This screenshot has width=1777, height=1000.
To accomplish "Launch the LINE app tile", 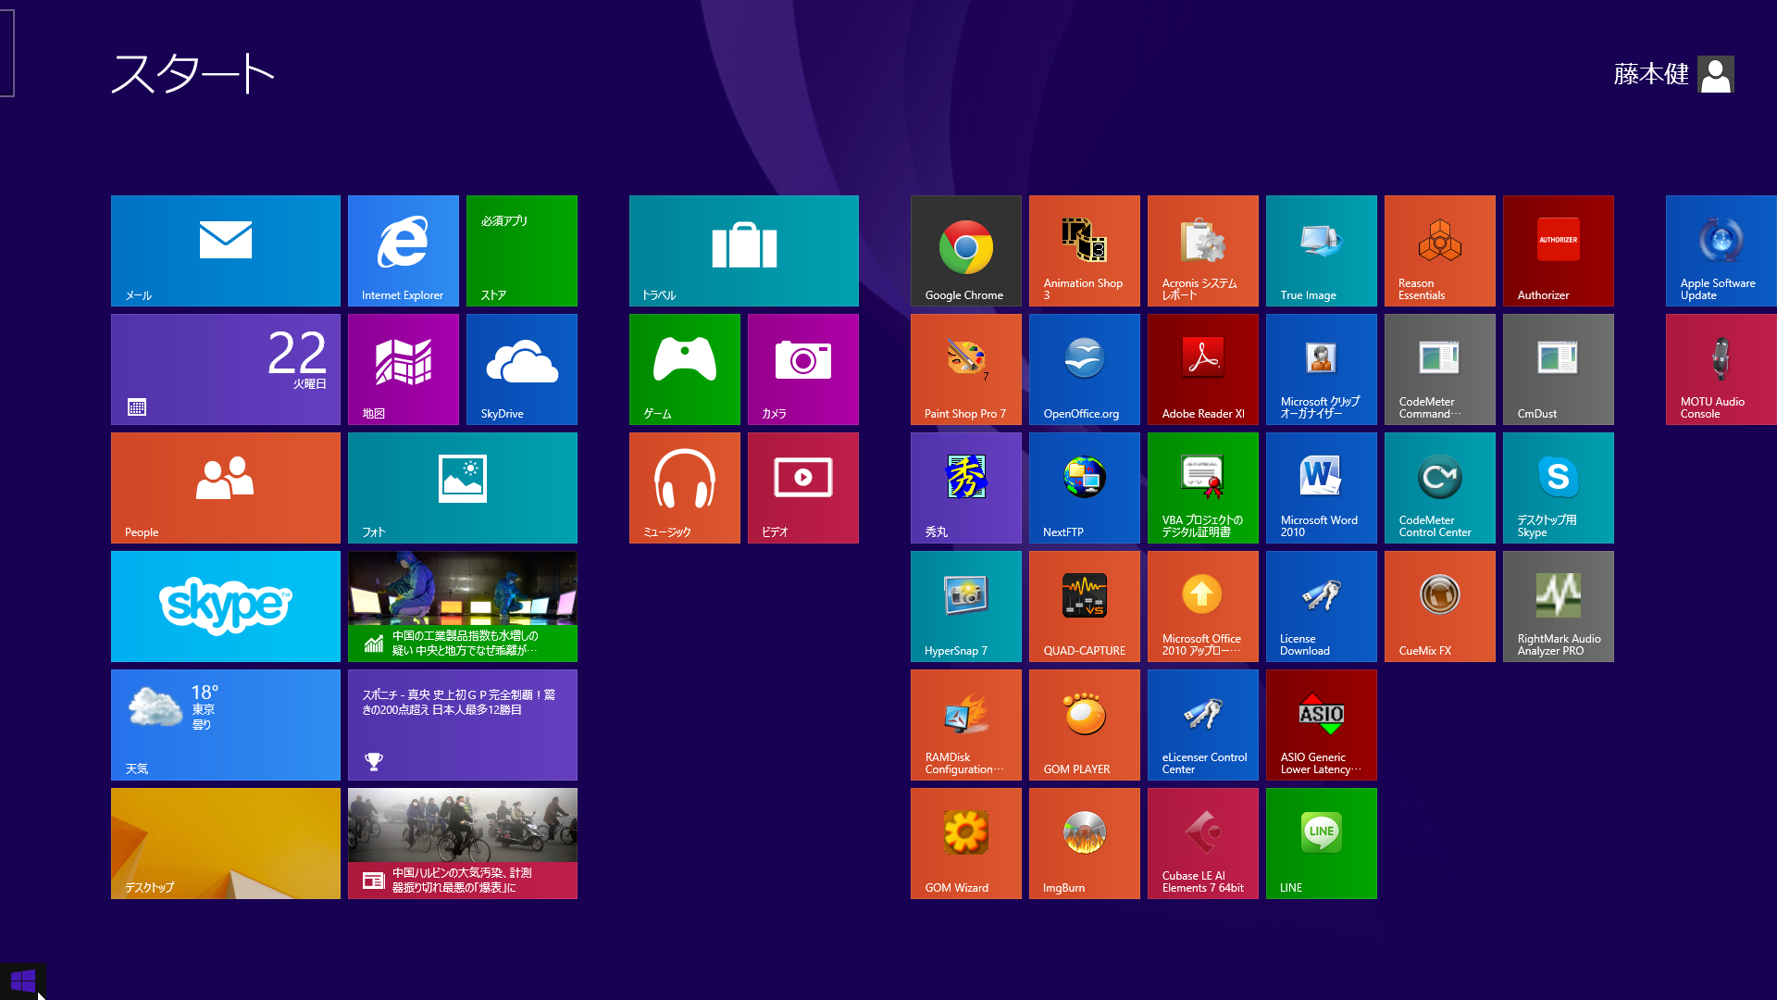I will 1322,844.
